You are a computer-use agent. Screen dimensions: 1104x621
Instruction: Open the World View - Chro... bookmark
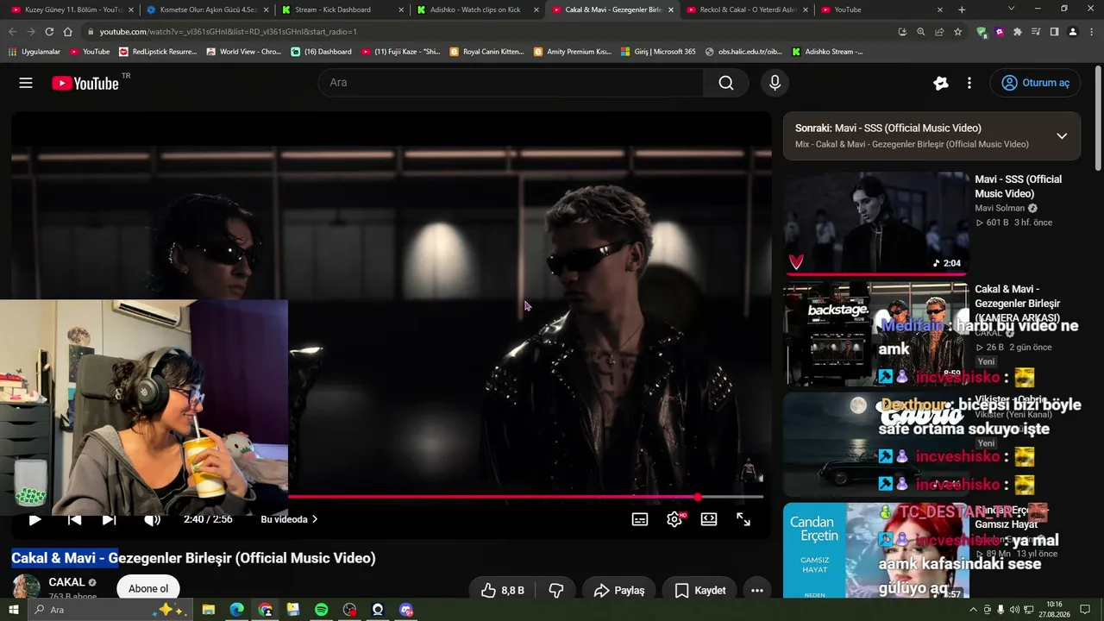[x=244, y=52]
